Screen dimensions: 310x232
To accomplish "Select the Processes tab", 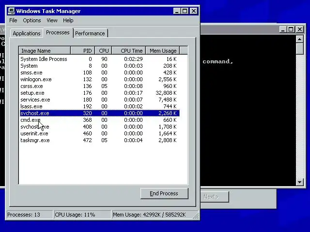I will coord(58,32).
